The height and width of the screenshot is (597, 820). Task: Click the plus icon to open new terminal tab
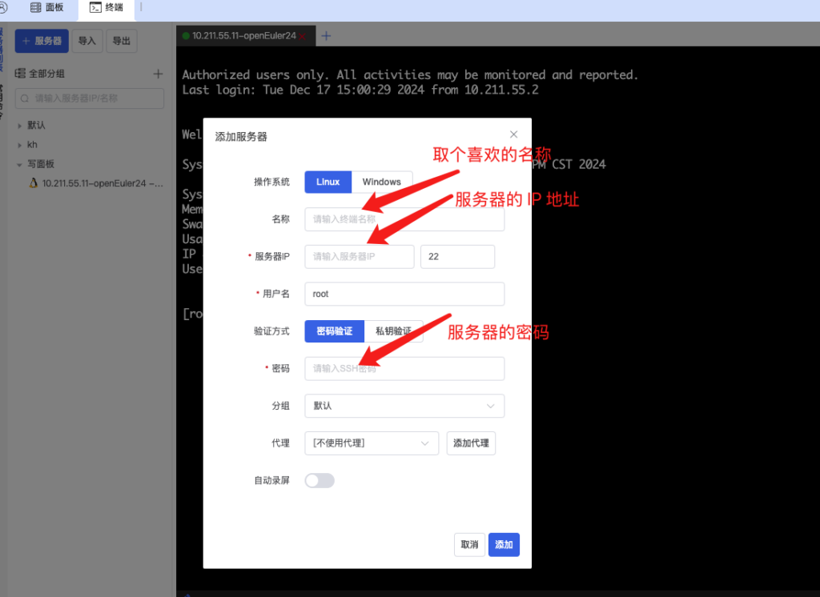pos(326,36)
